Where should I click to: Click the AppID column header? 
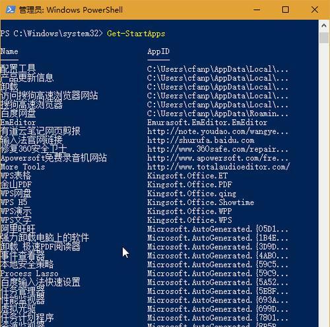[x=158, y=51]
